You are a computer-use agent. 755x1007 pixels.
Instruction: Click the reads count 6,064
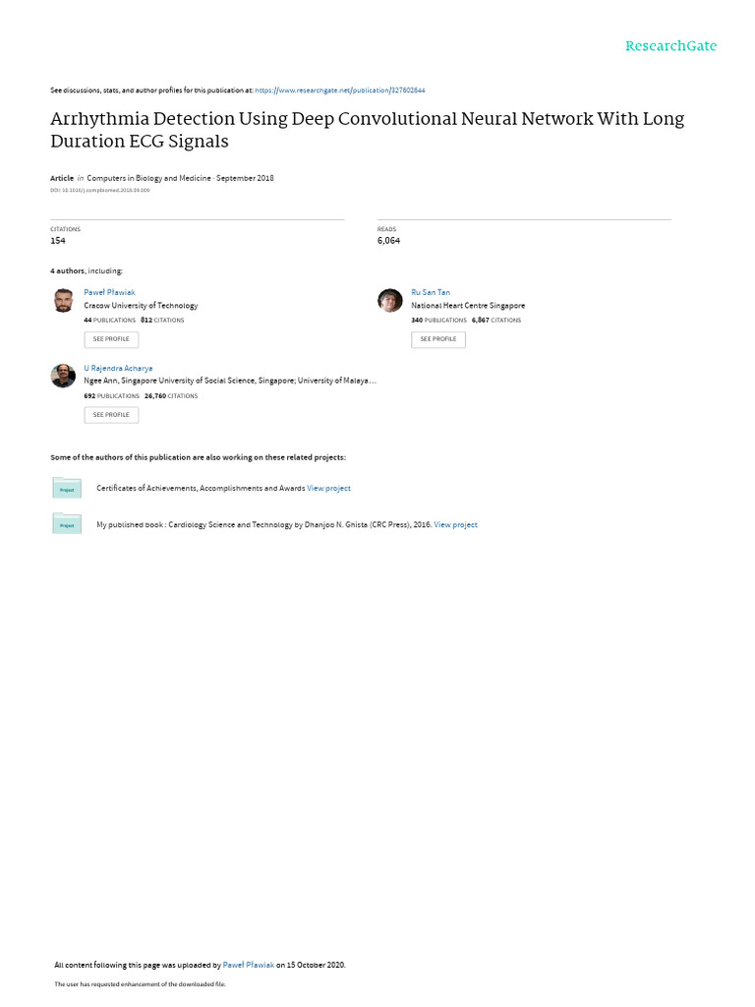pyautogui.click(x=388, y=241)
